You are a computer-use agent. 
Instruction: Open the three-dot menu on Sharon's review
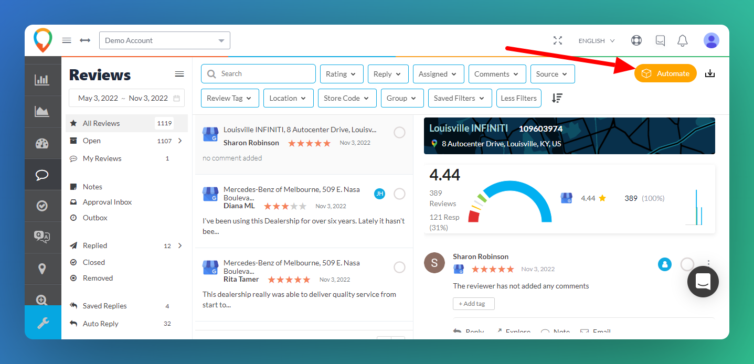tap(709, 264)
